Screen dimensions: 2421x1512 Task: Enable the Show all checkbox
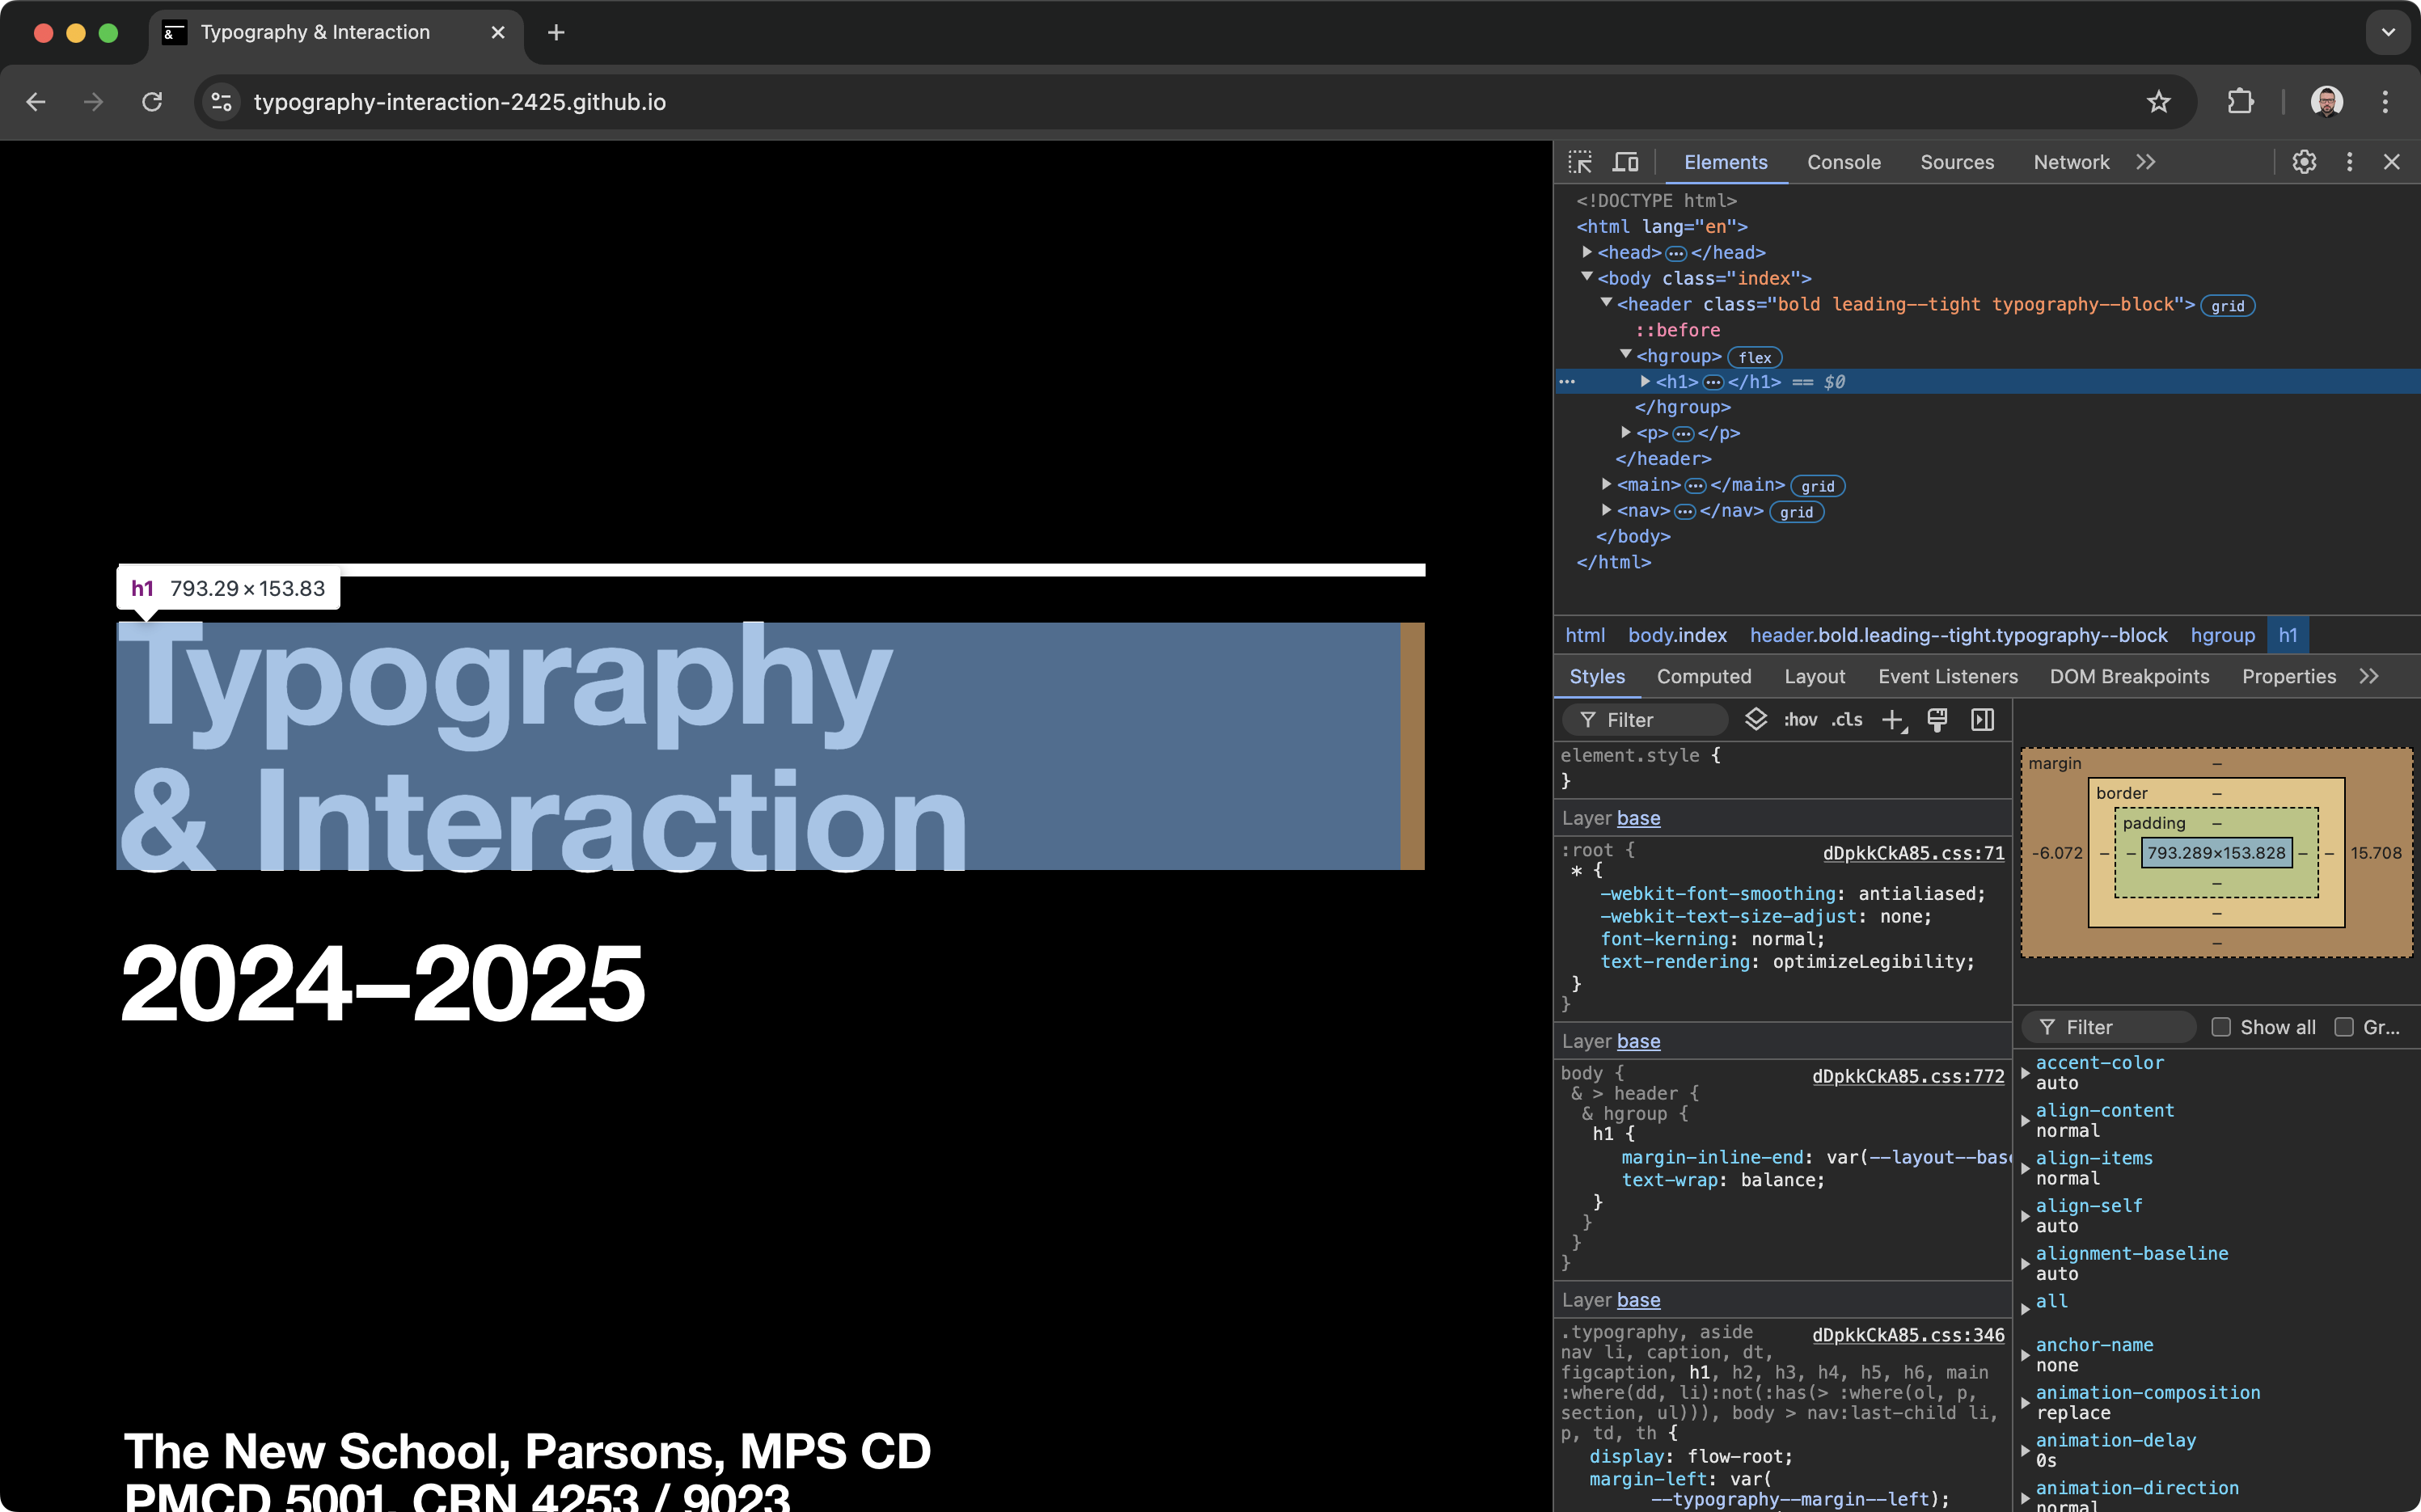[2221, 1027]
